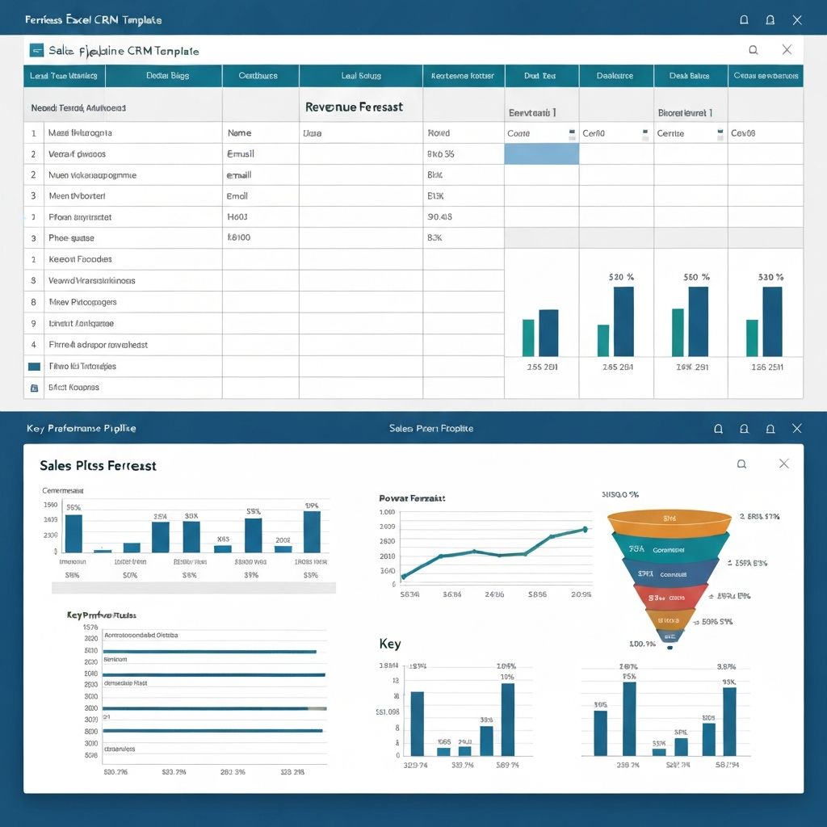Open search in Sales Pltss Ferreast panel

point(741,464)
